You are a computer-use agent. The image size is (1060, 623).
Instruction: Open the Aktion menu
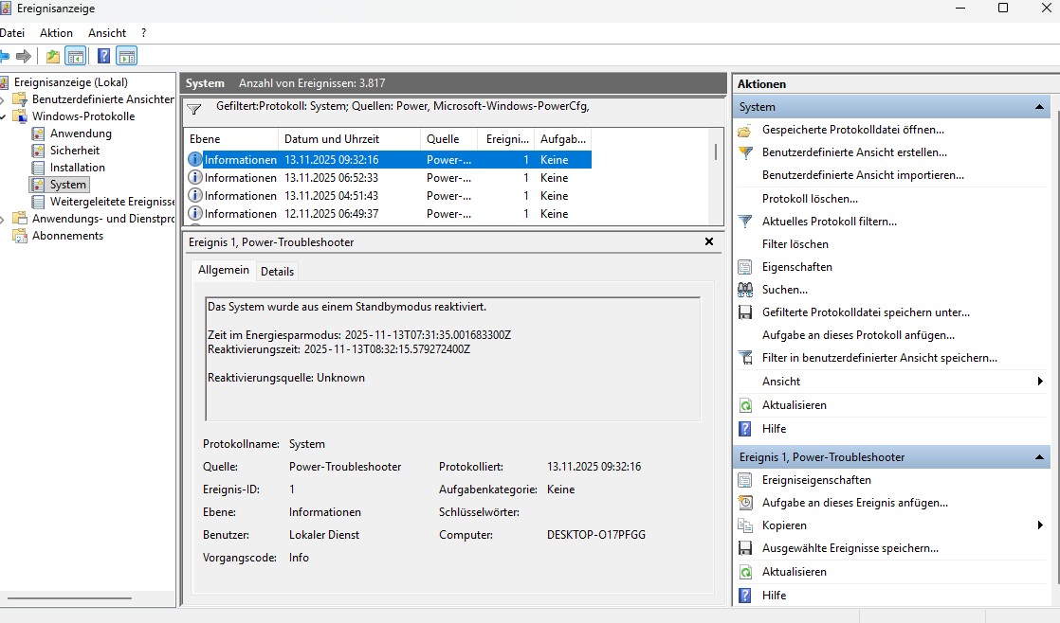[56, 33]
